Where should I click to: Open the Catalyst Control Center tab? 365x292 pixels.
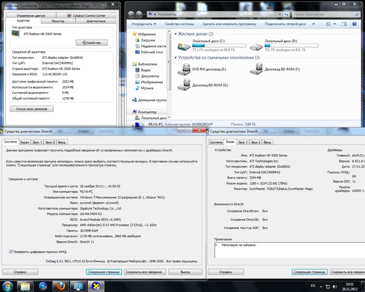click(86, 16)
